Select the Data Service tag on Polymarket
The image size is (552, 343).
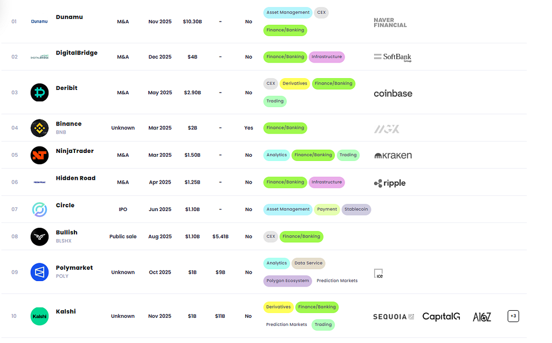(x=308, y=263)
